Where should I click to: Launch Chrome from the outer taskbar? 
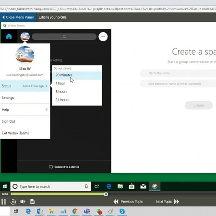click(x=75, y=211)
